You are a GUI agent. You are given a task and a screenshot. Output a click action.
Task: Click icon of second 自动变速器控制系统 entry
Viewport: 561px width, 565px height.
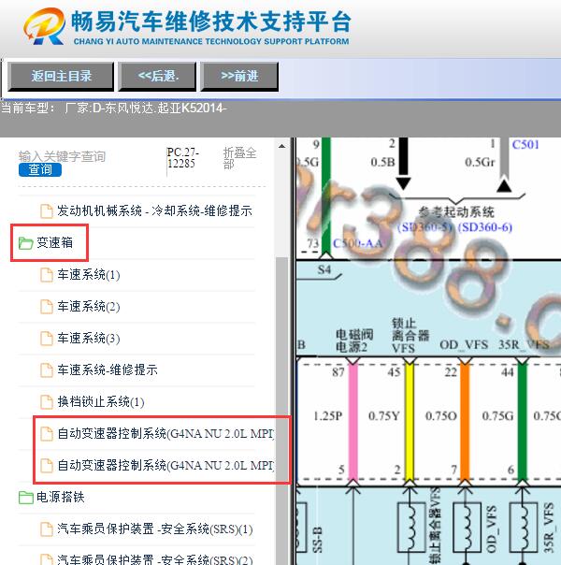(x=47, y=466)
